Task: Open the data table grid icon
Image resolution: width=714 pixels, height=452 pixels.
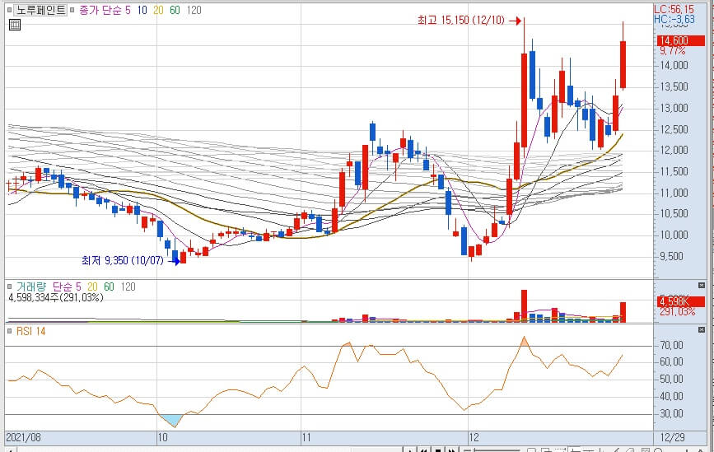Action: [15, 25]
